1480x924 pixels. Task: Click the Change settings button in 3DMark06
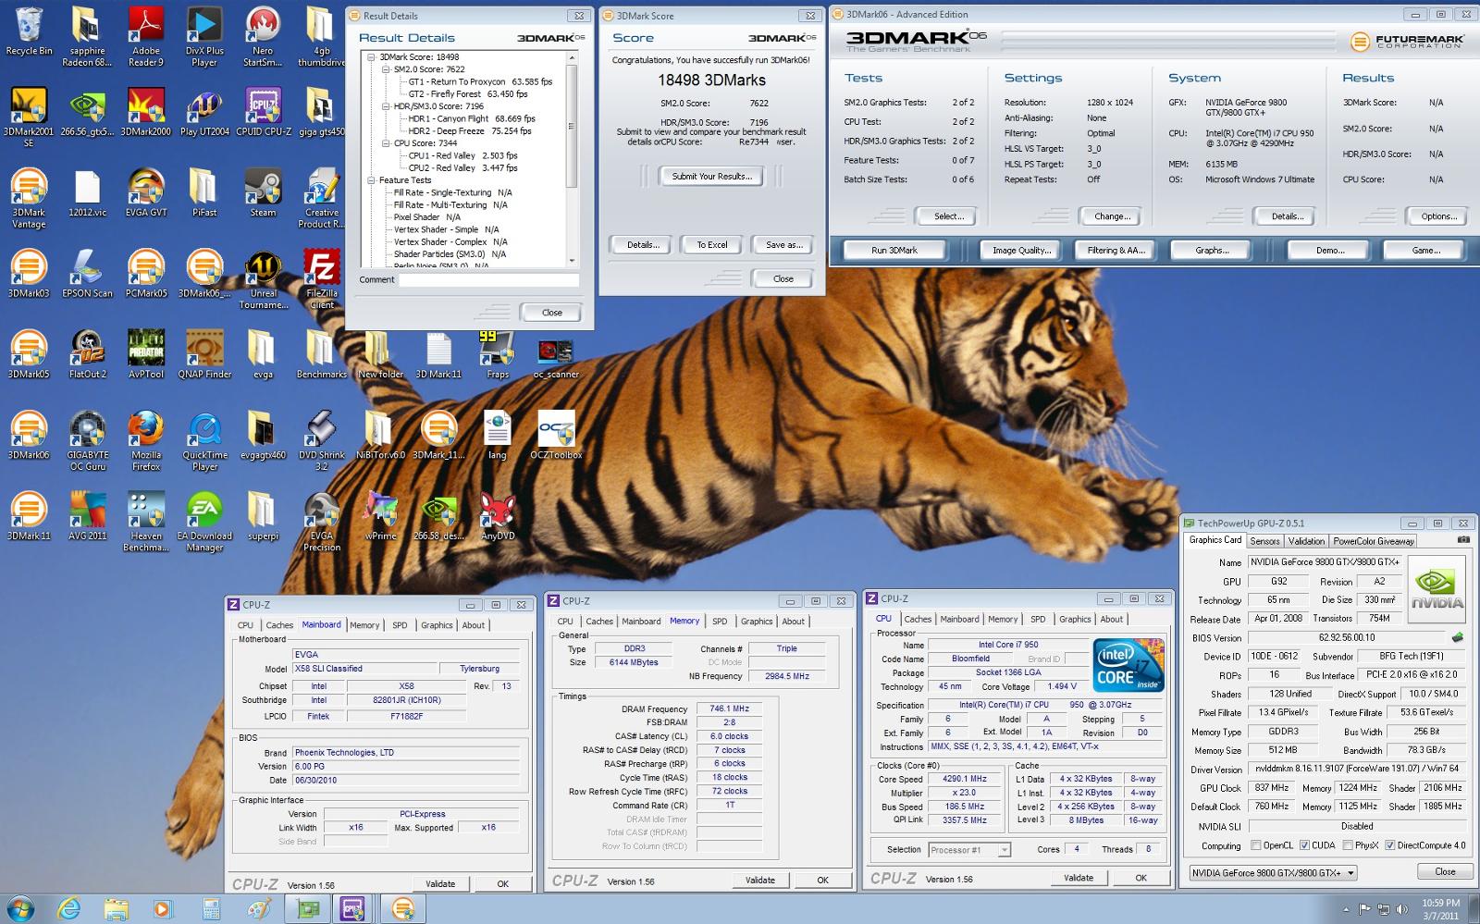click(1112, 216)
